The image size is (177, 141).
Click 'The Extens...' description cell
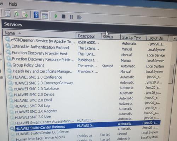pyautogui.click(x=88, y=48)
